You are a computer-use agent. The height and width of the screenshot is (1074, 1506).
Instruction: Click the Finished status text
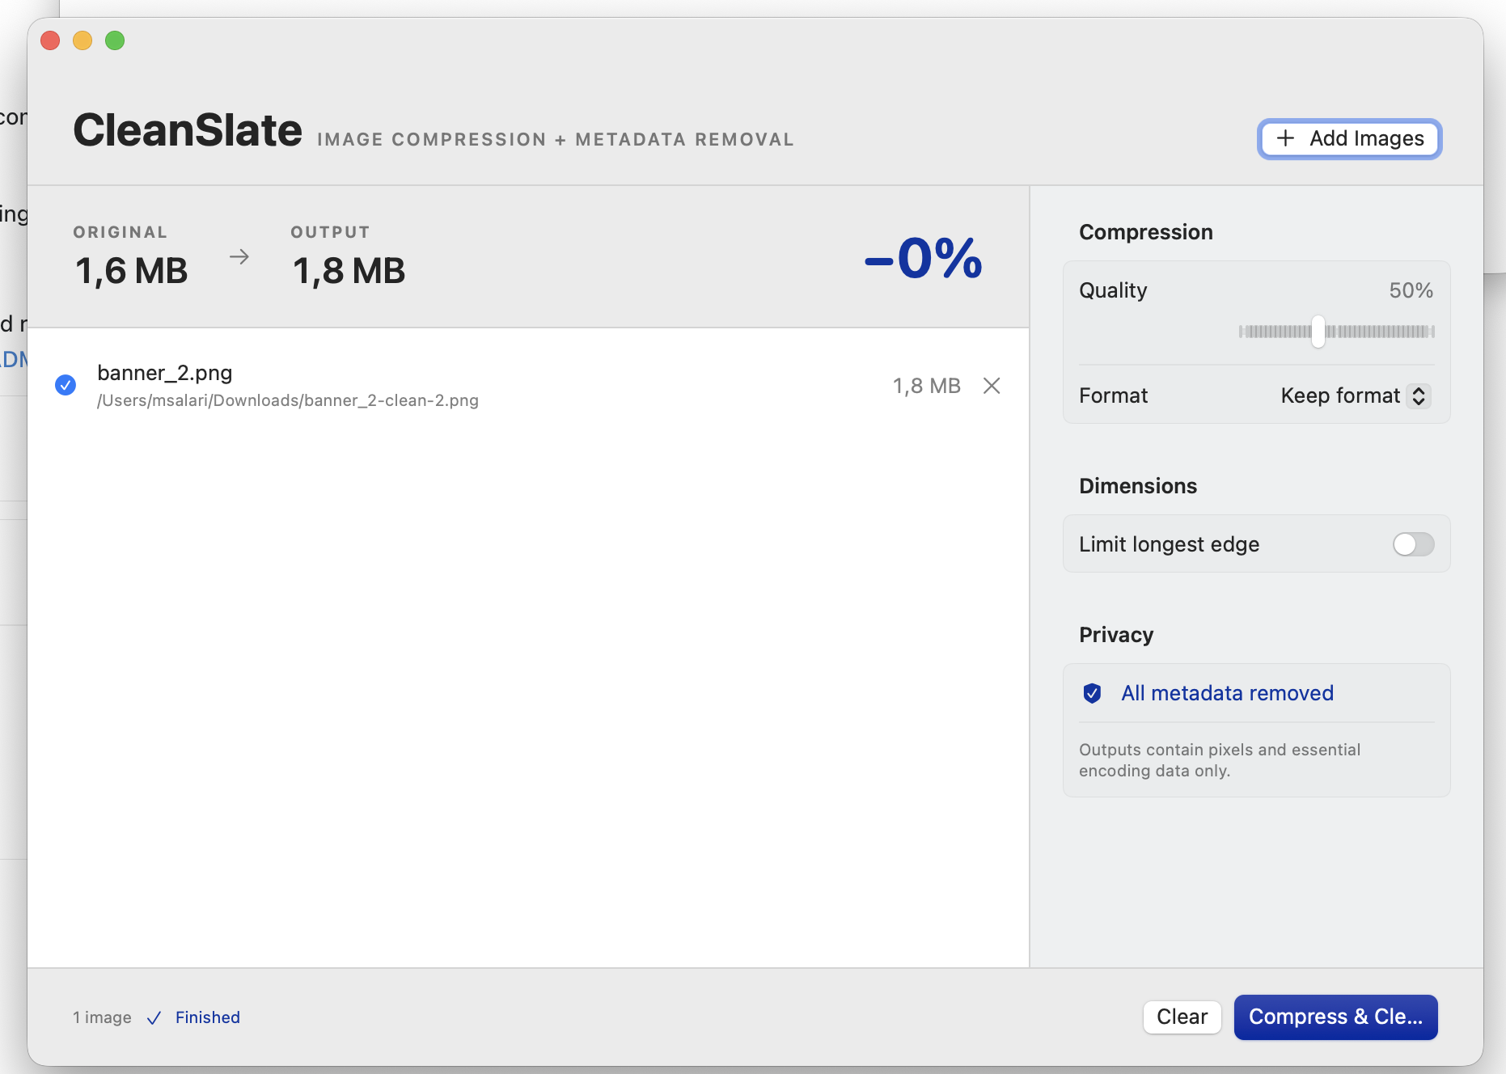pos(208,1017)
